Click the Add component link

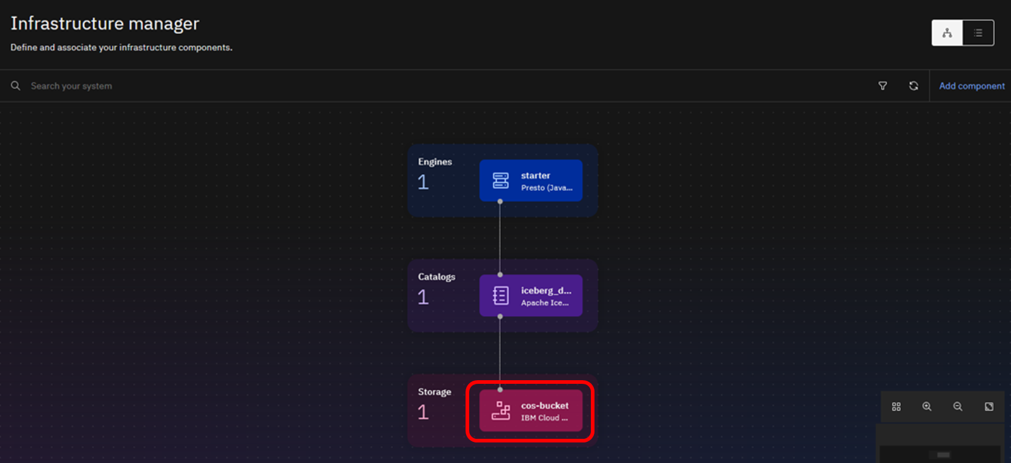(971, 86)
